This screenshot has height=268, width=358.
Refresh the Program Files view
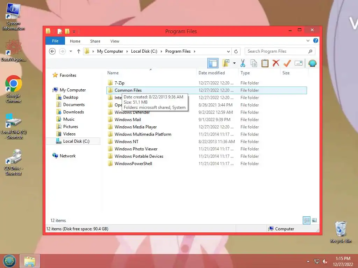tap(236, 51)
